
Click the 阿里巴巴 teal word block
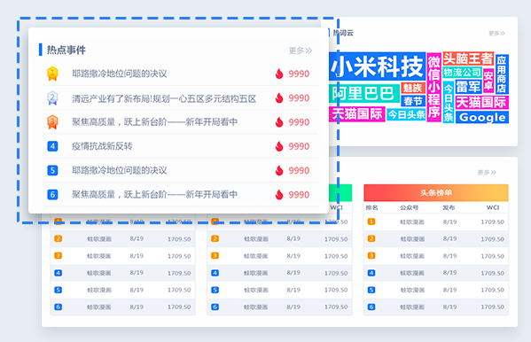363,93
